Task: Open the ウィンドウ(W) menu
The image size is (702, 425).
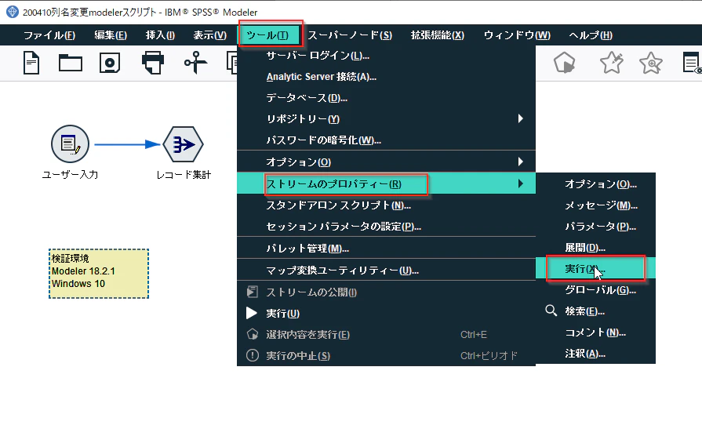Action: click(517, 35)
